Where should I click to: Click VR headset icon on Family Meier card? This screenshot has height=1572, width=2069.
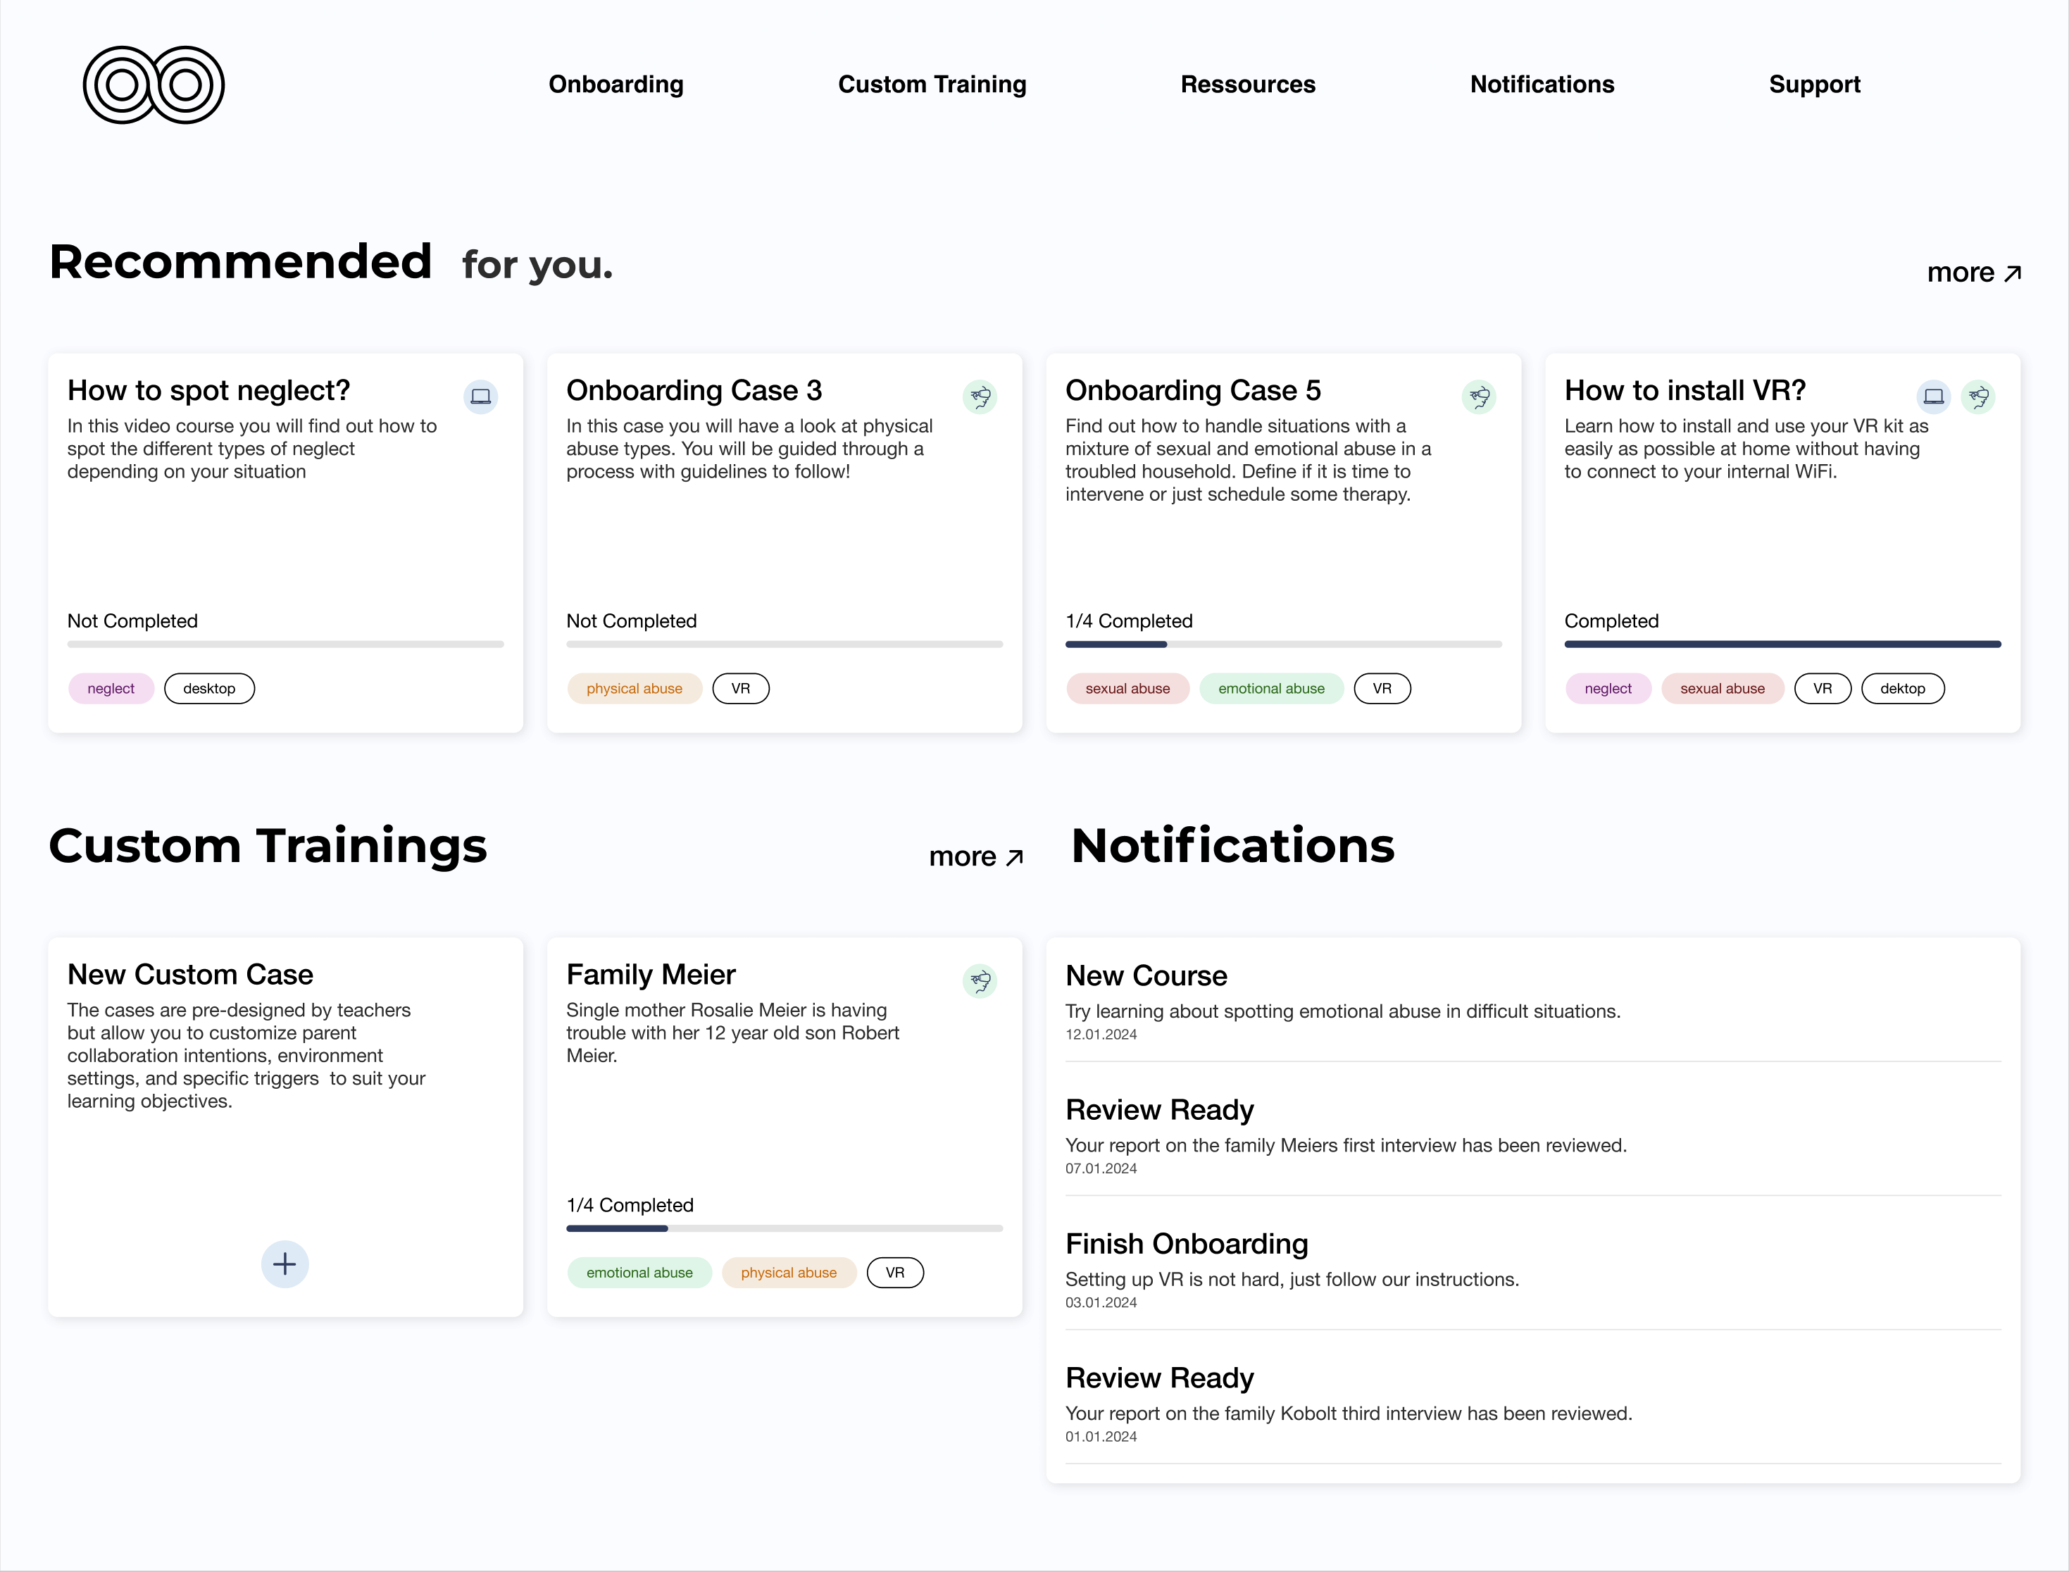point(980,980)
